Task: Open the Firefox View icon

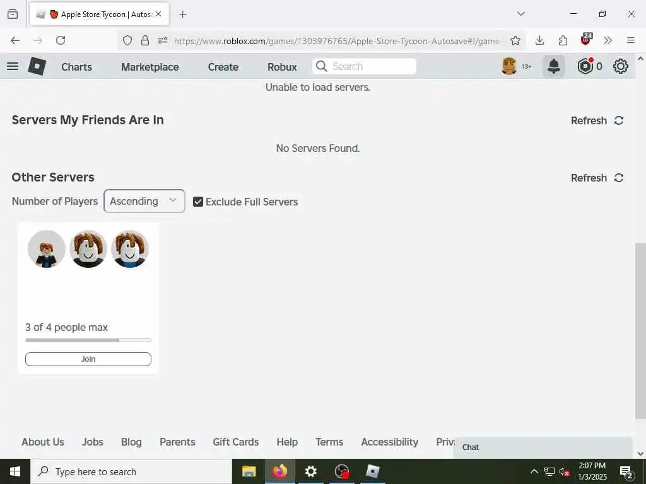Action: 13,14
